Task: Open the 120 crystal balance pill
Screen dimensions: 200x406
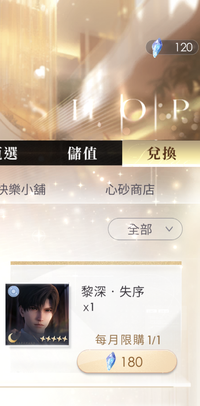Action: 172,47
